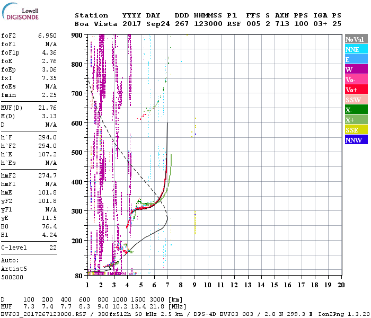Click the B1 value 4.24
Viewport: 371px width, 318px height.
click(49, 235)
